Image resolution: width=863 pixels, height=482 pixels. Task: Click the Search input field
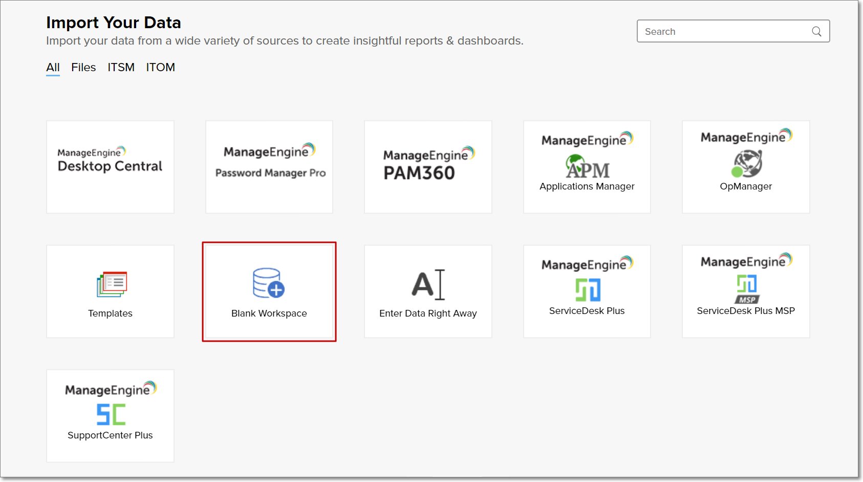click(x=717, y=31)
